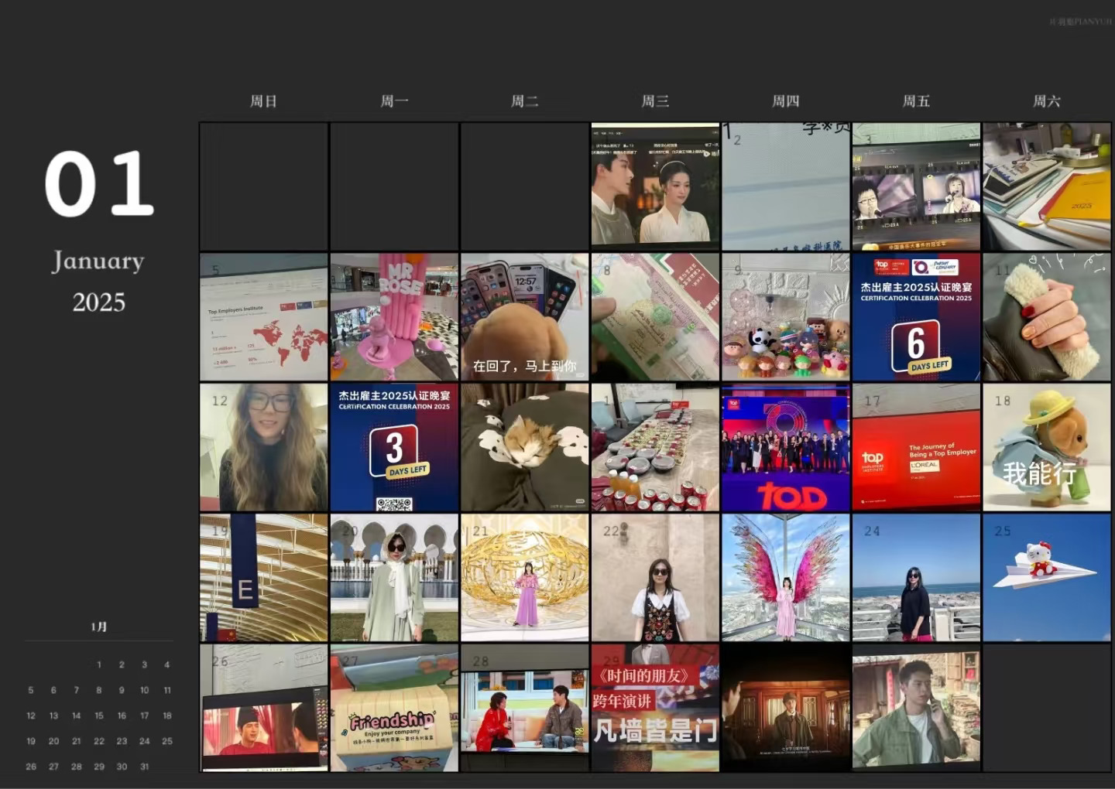The height and width of the screenshot is (789, 1115).
Task: Open the TV talk show photo for day 28
Action: [x=525, y=708]
